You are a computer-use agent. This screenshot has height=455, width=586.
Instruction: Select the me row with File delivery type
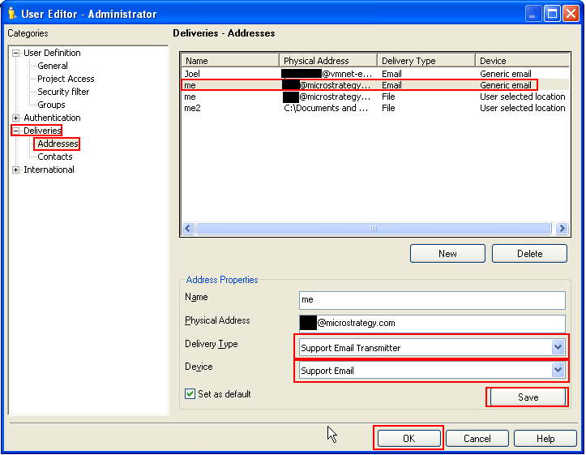(375, 97)
